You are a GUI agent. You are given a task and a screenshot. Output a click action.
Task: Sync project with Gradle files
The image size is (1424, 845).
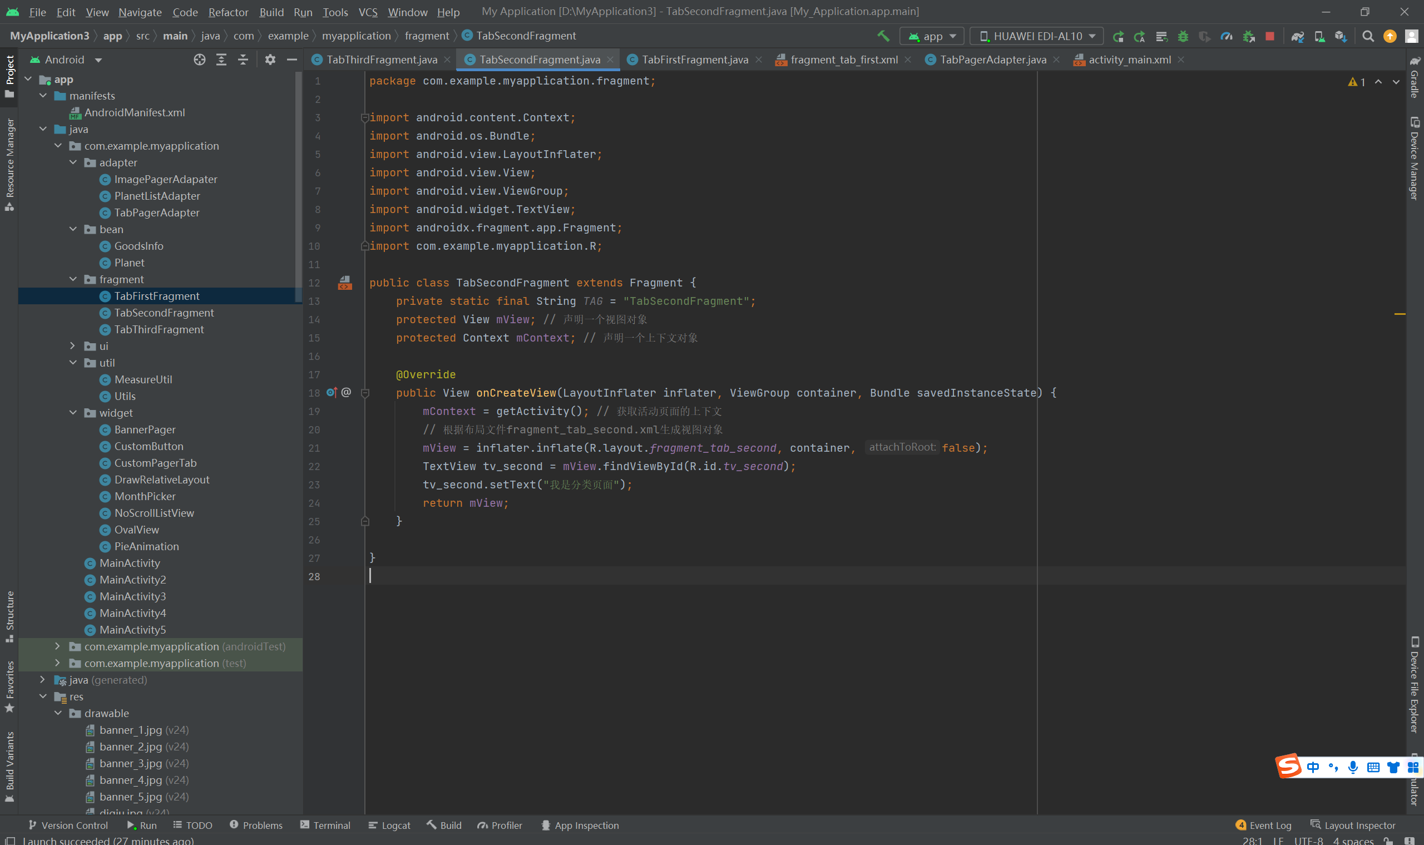[1298, 36]
